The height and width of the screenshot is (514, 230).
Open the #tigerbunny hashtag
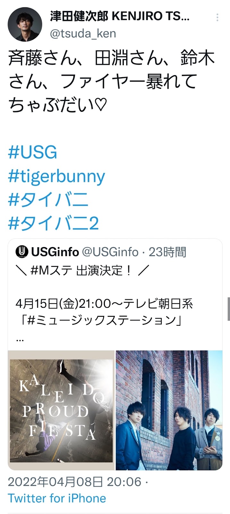(x=56, y=176)
